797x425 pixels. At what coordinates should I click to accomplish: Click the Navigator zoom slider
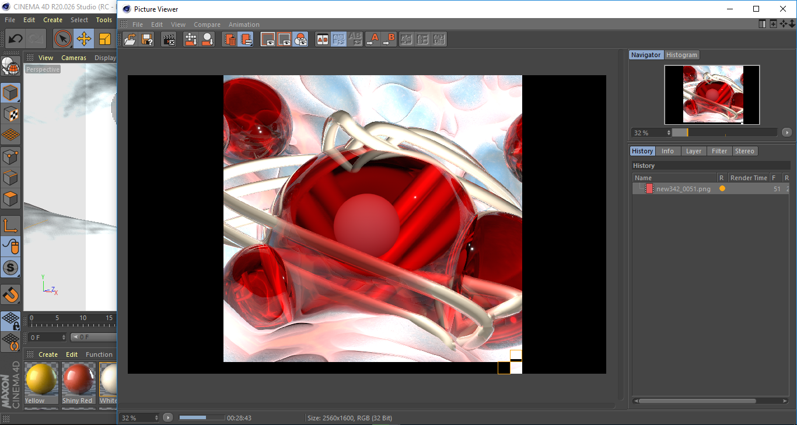click(725, 133)
